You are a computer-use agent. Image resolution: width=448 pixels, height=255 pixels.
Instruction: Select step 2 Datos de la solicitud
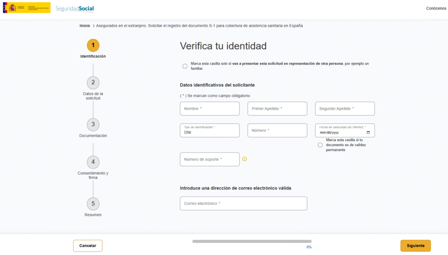click(x=93, y=83)
